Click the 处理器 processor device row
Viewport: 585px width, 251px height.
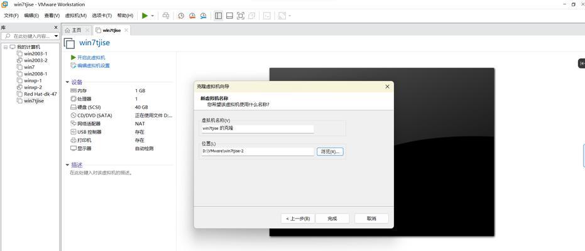pyautogui.click(x=121, y=99)
